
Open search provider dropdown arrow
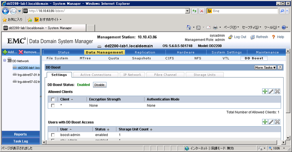(287, 11)
